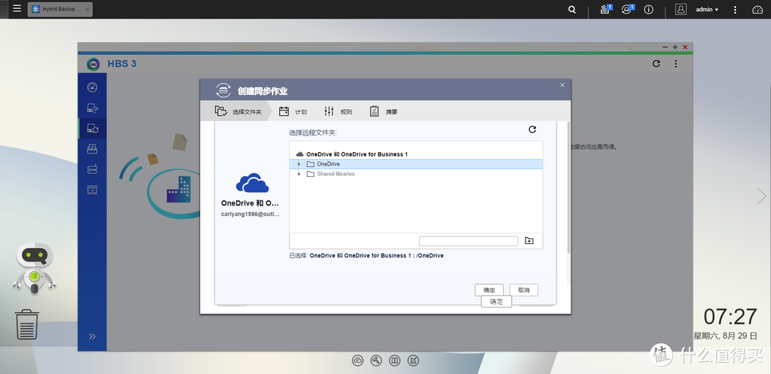The width and height of the screenshot is (771, 374).
Task: Click the blue OneDrive cloud logo
Action: pos(252,183)
